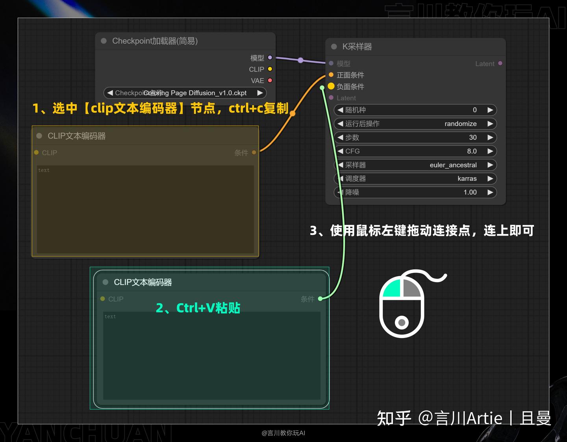The image size is (567, 442).
Task: Decrease 步数 with its left arrow
Action: point(340,137)
